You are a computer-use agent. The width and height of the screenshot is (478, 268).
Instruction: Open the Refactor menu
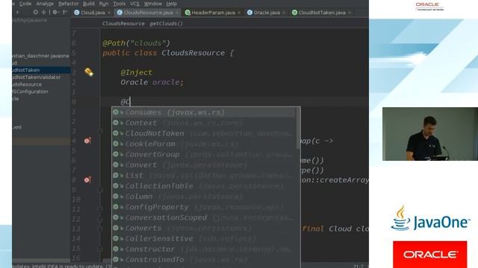coord(68,4)
